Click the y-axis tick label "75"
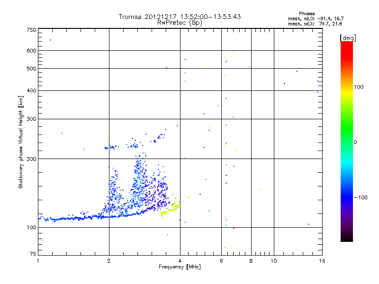The width and height of the screenshot is (379, 284). [33, 254]
